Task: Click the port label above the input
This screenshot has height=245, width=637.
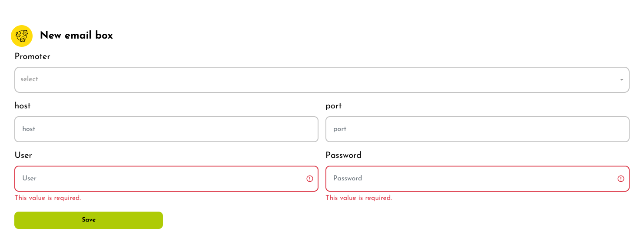Action: click(x=334, y=106)
